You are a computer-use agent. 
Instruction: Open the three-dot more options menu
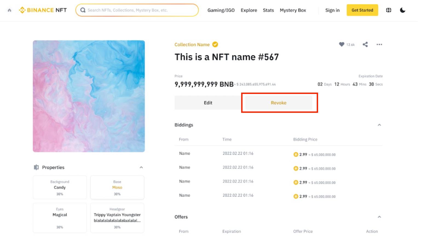pyautogui.click(x=379, y=44)
